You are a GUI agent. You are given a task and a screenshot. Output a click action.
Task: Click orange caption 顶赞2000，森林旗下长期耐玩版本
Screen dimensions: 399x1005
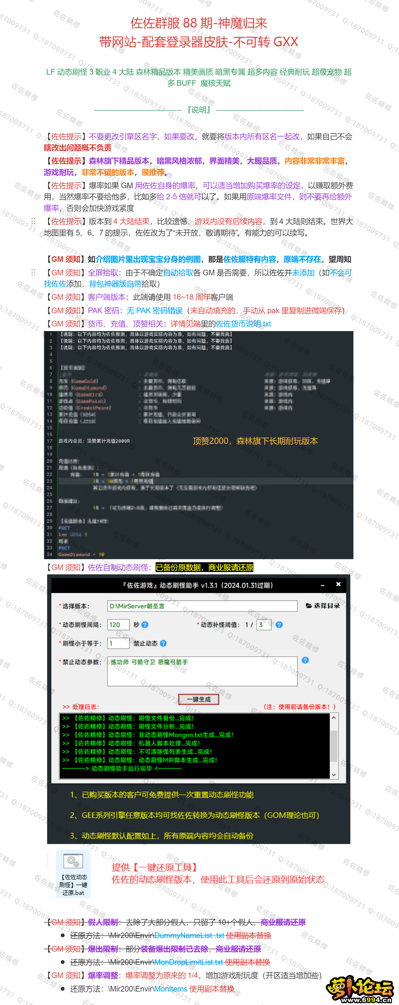255,441
